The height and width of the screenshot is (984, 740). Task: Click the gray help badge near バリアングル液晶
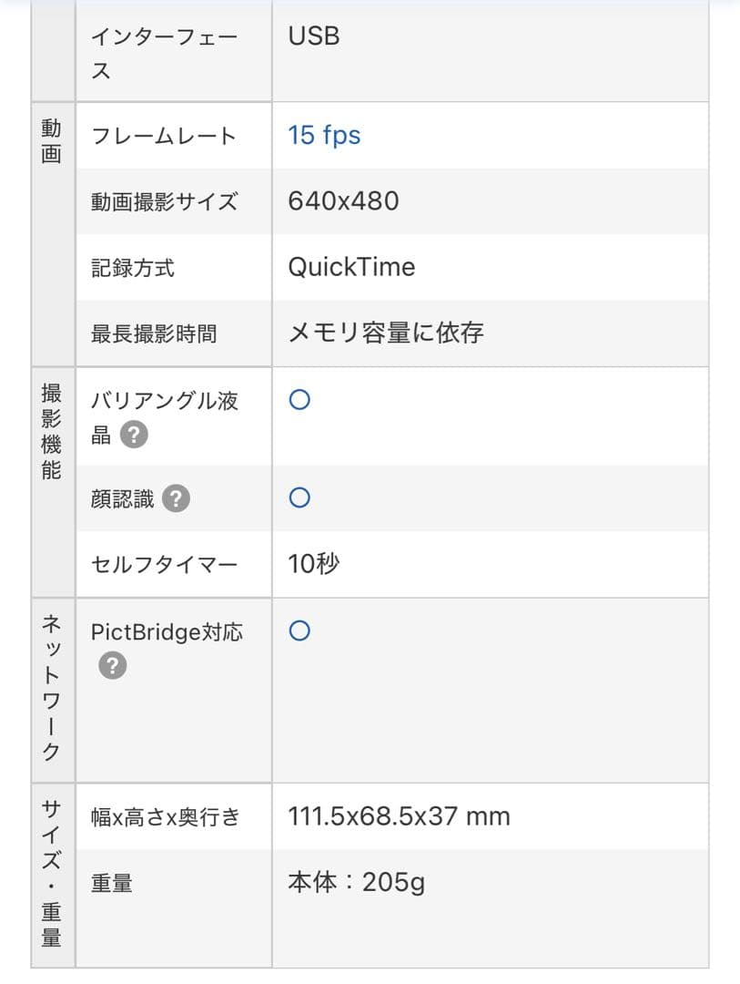[134, 435]
